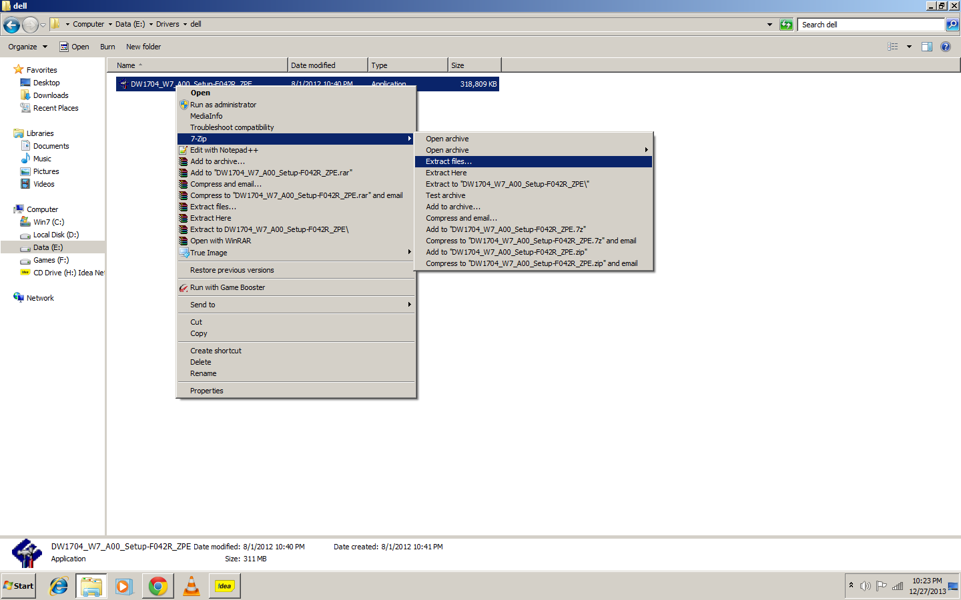Choose Delete from context menu
Screen dimensions: 961x600
296,362
